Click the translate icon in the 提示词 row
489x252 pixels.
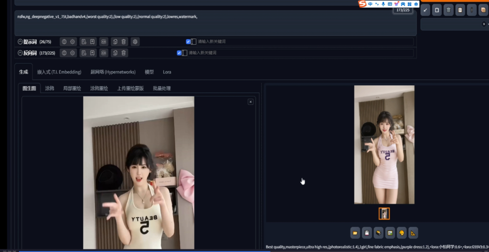click(x=104, y=42)
